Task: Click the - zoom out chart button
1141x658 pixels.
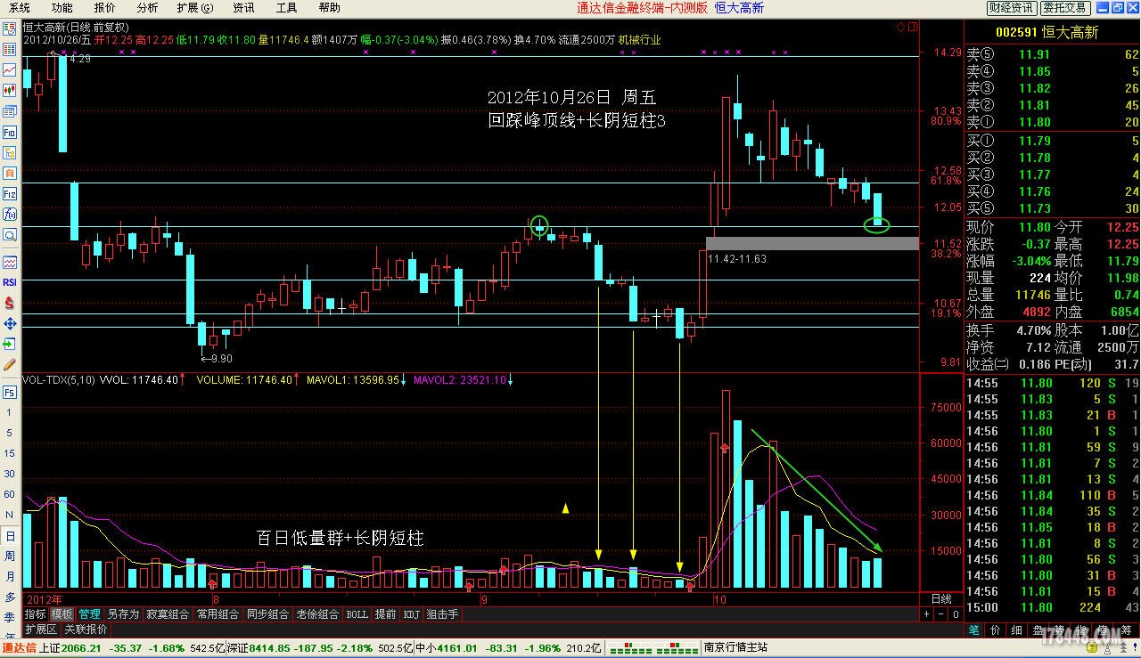Action: click(940, 614)
